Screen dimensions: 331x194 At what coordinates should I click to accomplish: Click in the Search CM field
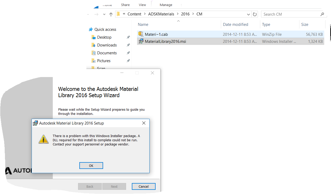pos(290,14)
